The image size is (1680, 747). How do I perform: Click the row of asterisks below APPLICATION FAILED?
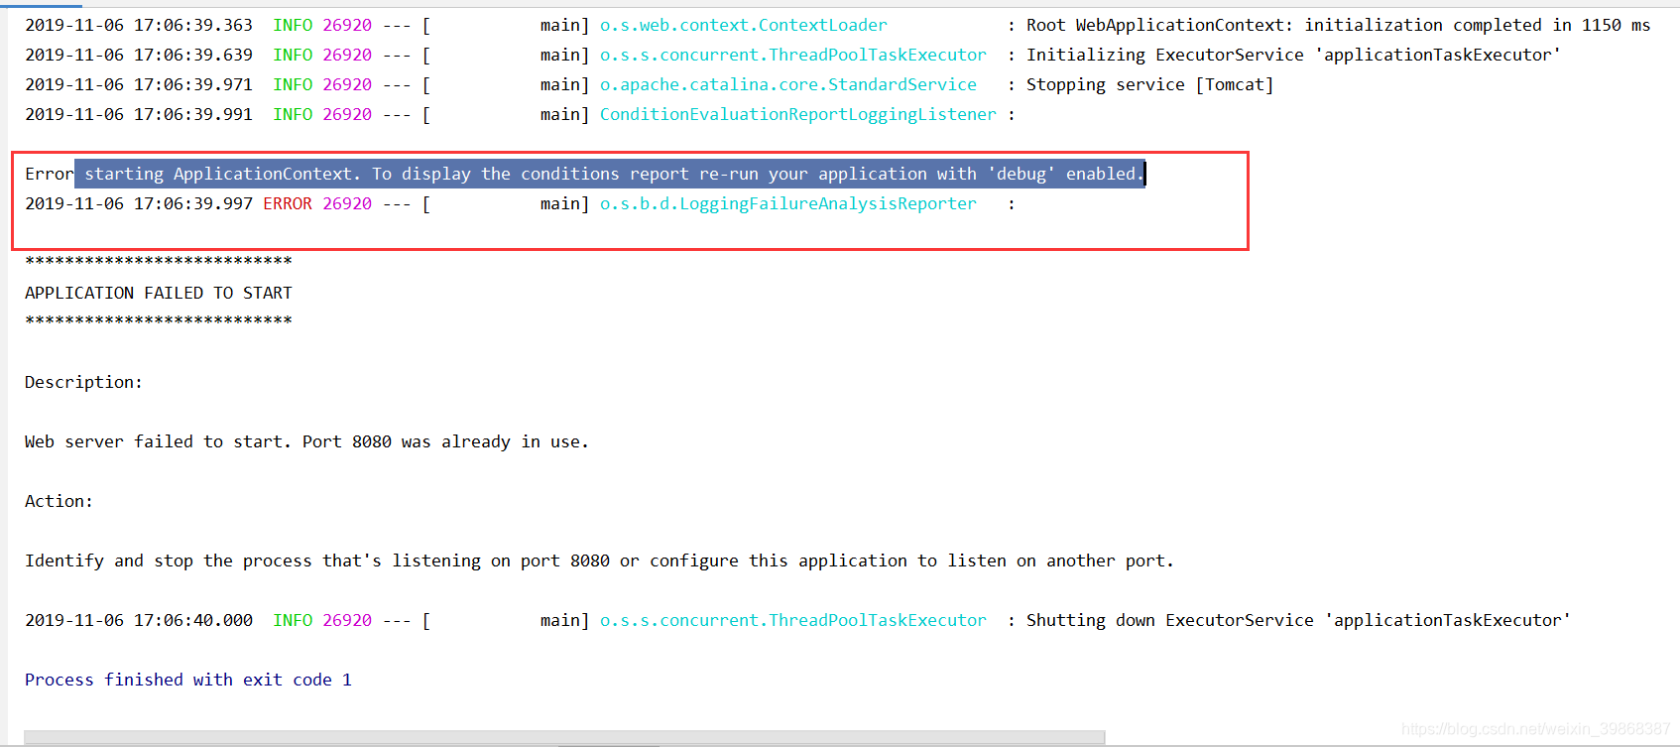(159, 320)
